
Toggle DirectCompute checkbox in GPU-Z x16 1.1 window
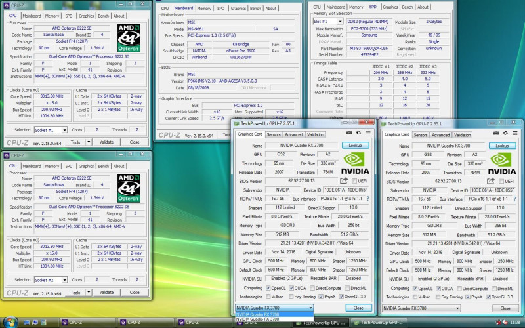point(312,288)
